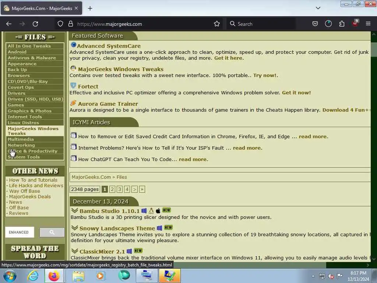Open the tracking protection shield icon

[x=60, y=24]
